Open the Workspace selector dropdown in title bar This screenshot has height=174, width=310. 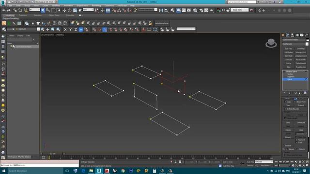pos(45,2)
